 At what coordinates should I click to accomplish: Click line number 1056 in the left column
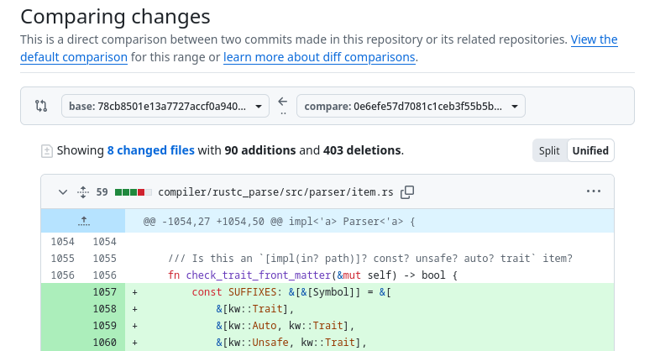62,275
